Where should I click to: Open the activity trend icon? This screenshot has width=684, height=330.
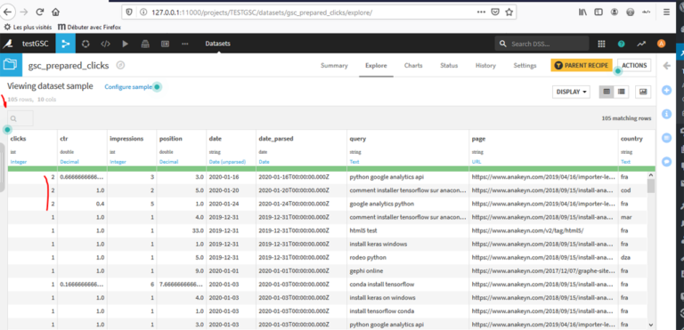[641, 44]
